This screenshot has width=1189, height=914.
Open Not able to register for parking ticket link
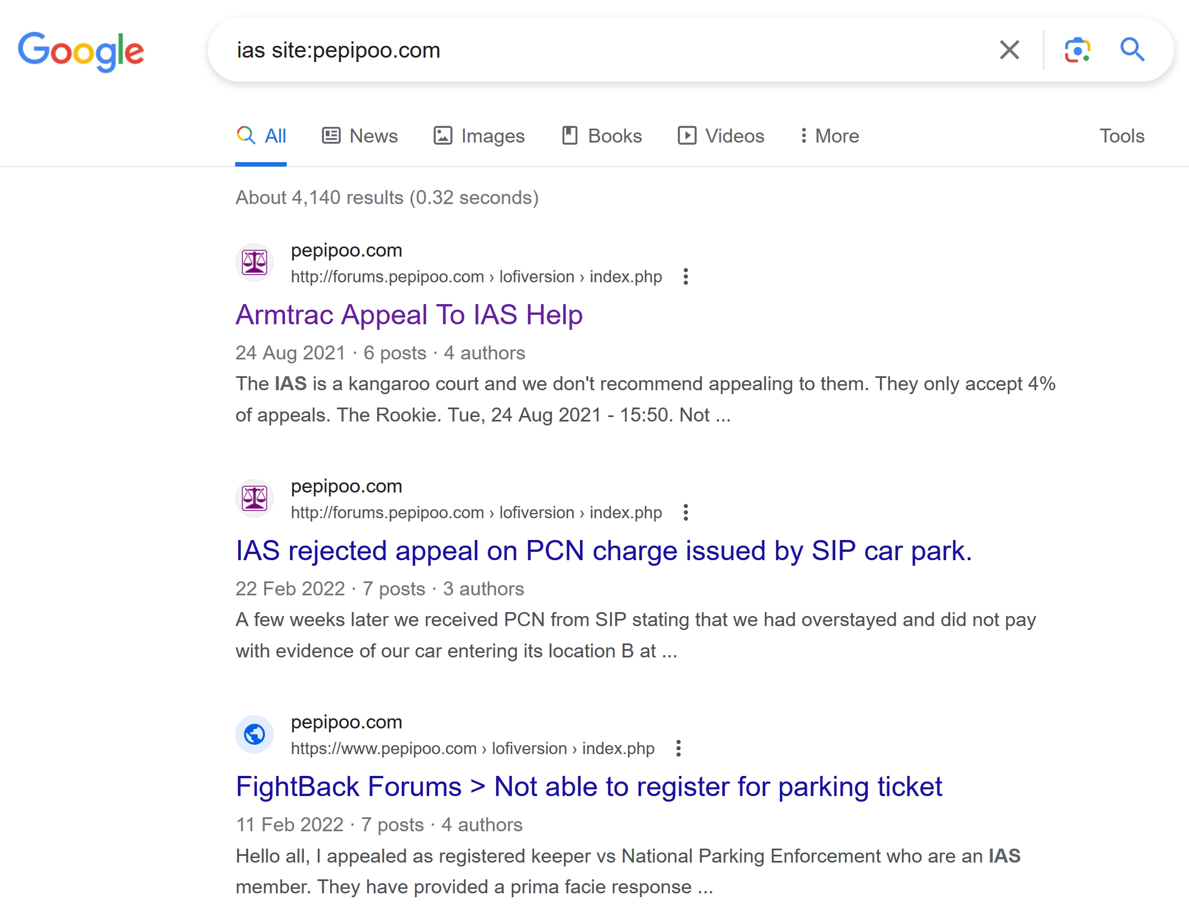coord(589,787)
